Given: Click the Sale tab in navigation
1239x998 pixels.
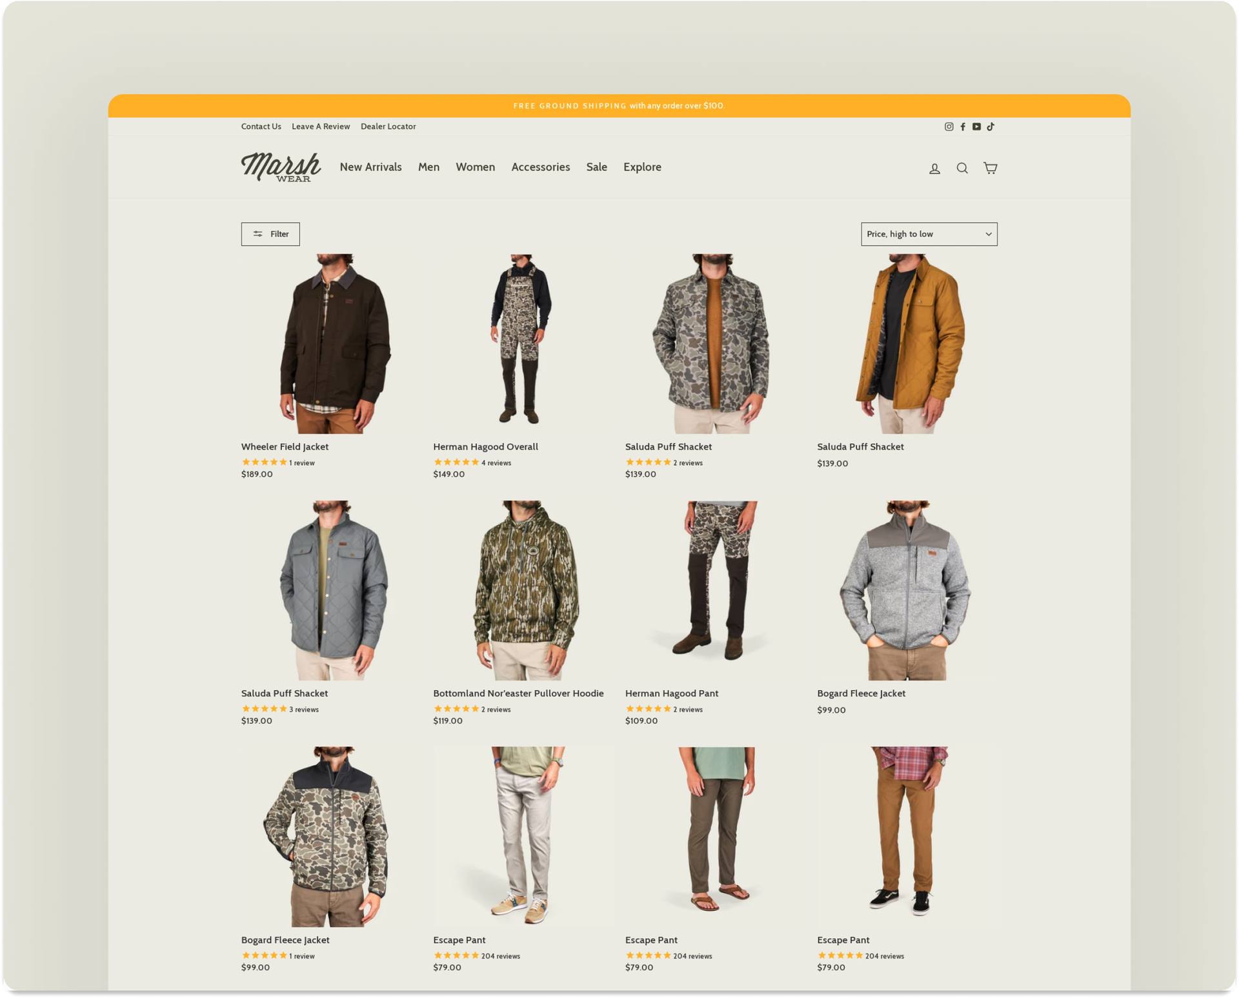Looking at the screenshot, I should [x=595, y=167].
